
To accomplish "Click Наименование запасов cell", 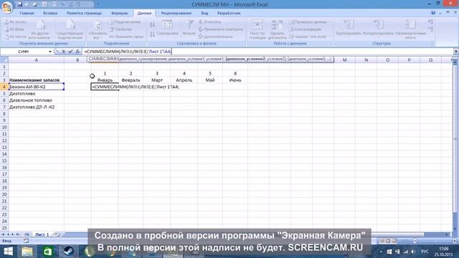I will tap(37, 80).
